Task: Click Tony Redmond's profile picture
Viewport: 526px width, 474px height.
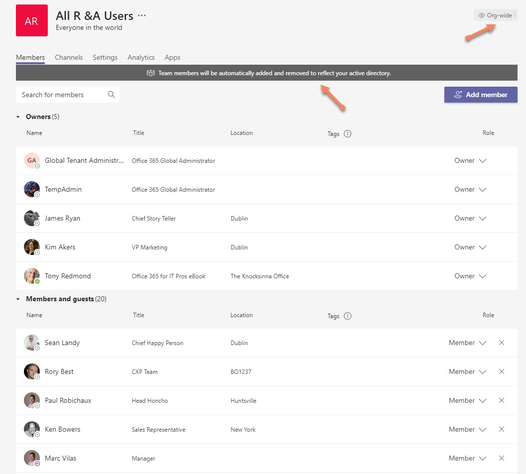Action: click(x=32, y=276)
